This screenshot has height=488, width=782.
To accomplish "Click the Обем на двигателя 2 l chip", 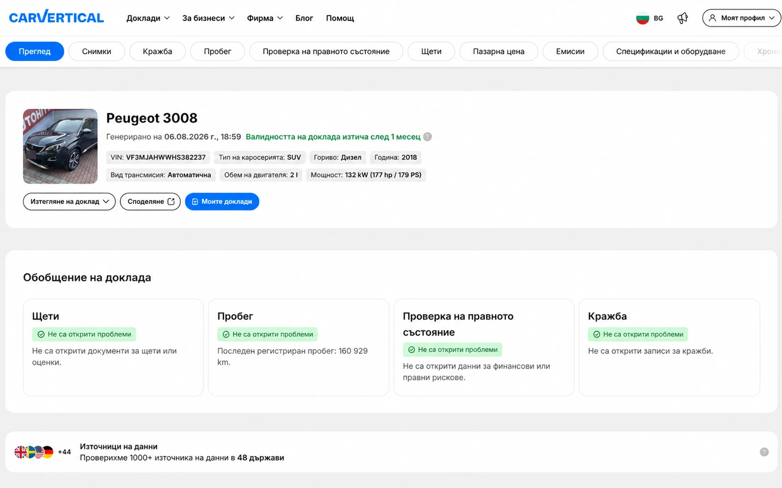I will [261, 175].
